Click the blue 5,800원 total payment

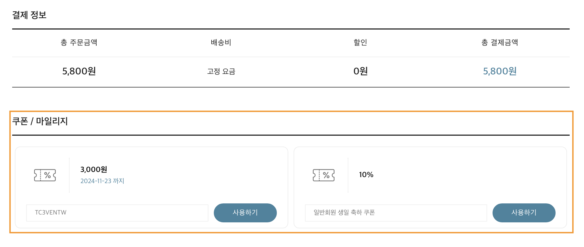[500, 71]
